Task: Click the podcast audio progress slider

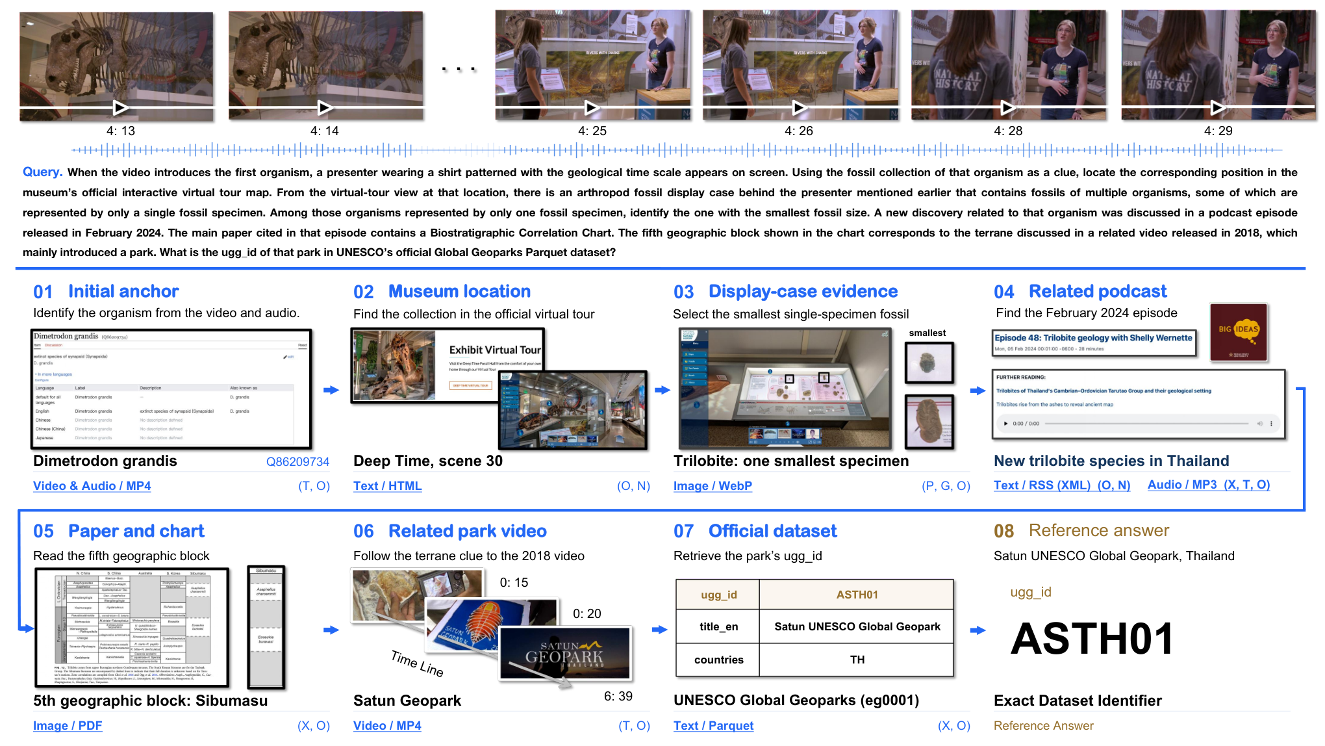Action: coord(1146,424)
